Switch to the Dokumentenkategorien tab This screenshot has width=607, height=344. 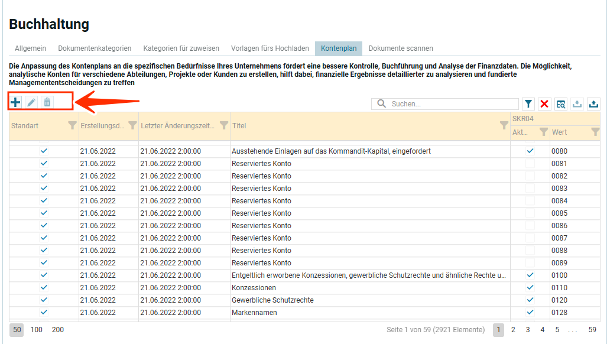[95, 48]
